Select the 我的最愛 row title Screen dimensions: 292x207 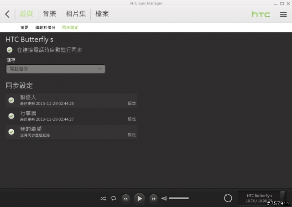pos(31,129)
